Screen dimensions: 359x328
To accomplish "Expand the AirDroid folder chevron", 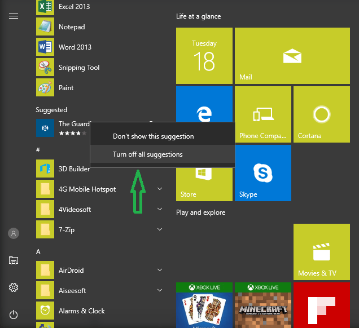I will pyautogui.click(x=160, y=270).
